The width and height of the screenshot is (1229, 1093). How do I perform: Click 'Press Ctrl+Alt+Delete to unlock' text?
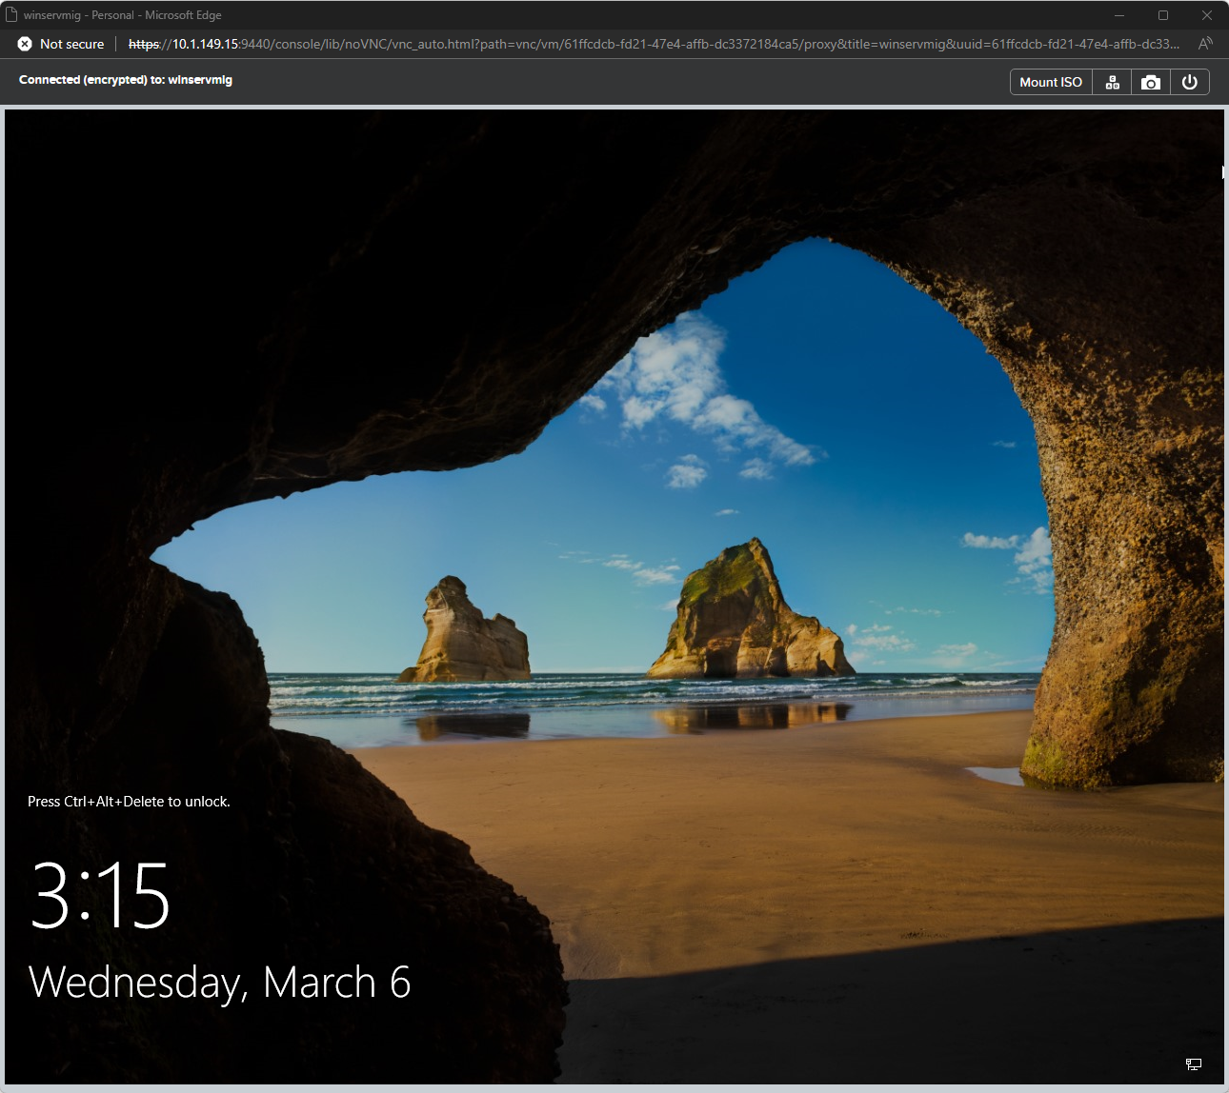129,802
